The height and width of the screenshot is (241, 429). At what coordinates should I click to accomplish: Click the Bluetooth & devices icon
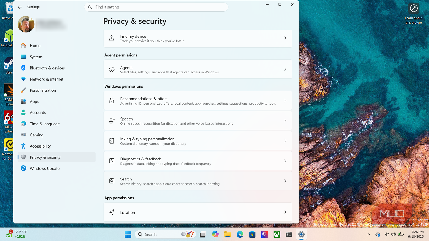click(23, 68)
